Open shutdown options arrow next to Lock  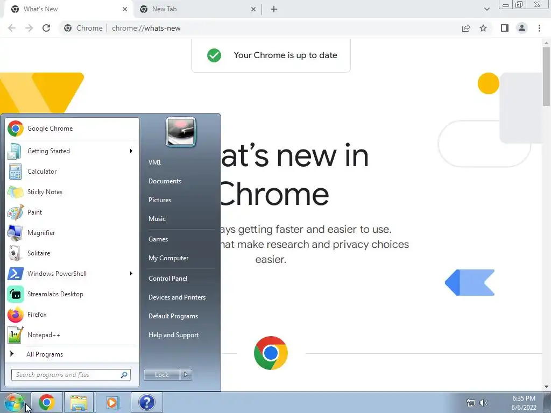coord(186,375)
